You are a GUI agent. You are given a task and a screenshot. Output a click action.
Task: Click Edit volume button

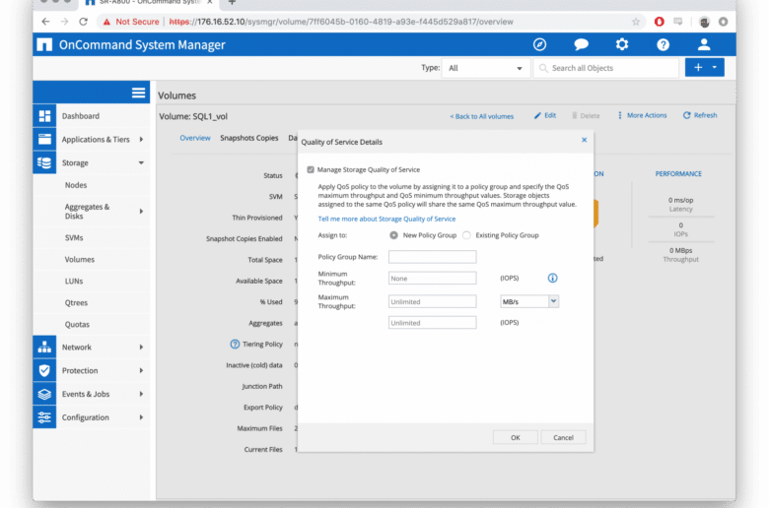click(545, 115)
